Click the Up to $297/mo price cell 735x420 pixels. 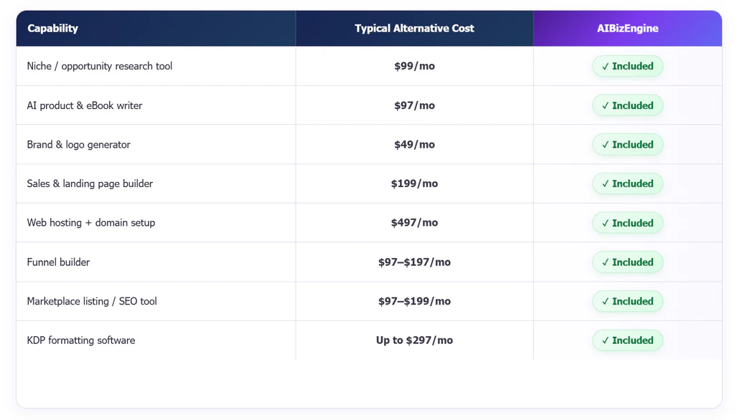(414, 340)
